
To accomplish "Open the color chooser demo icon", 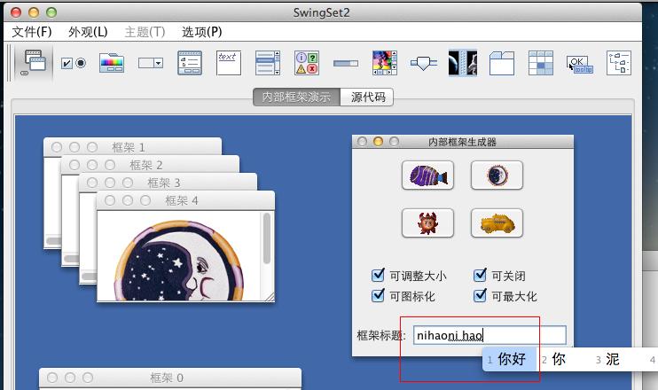I will (x=112, y=63).
